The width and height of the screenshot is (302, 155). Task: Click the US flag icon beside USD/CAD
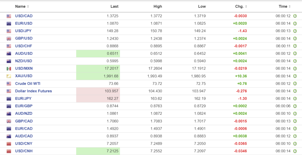(9, 16)
